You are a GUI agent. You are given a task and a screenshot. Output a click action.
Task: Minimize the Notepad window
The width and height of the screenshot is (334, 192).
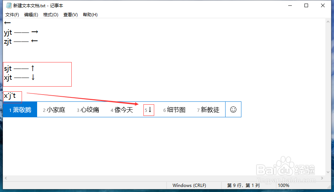(290, 5)
